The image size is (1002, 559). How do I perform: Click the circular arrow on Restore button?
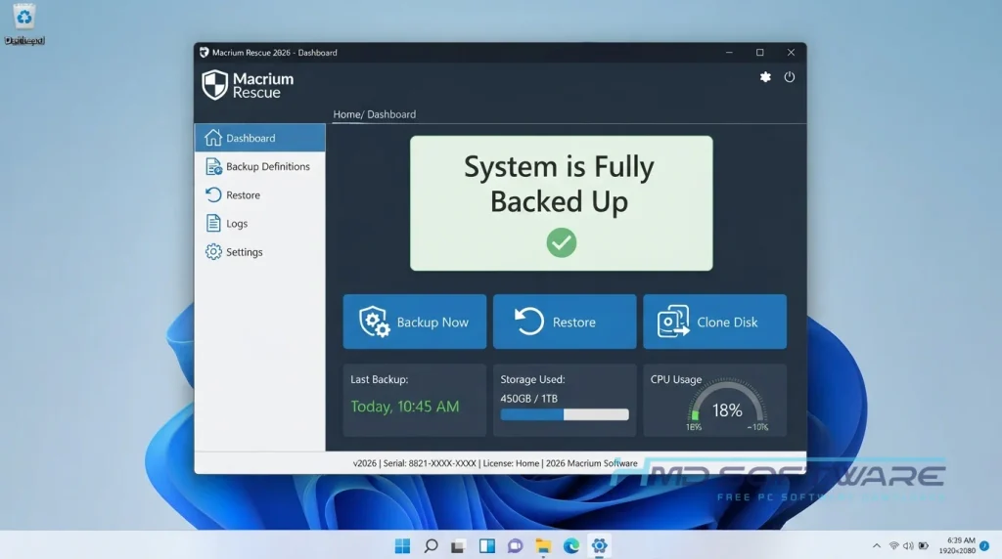[x=529, y=321]
